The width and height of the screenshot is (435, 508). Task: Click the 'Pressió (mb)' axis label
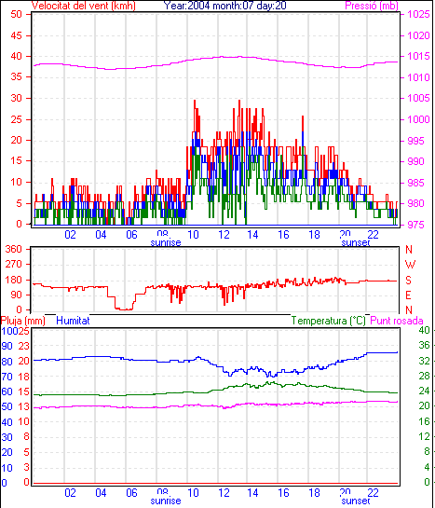coord(372,6)
